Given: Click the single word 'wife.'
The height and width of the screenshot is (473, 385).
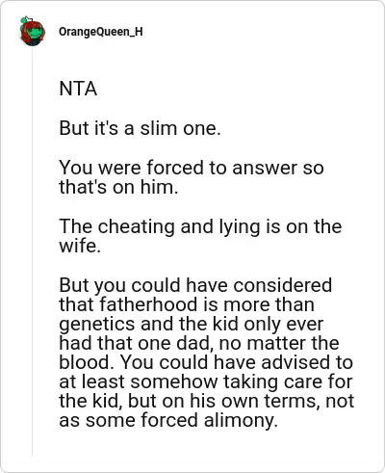Looking at the screenshot, I should (x=80, y=246).
